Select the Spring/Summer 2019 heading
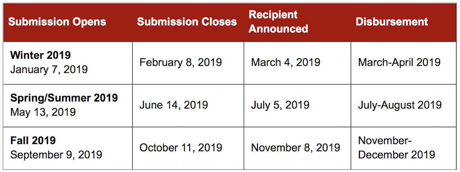Screen dimensions: 460x172 pos(64,98)
